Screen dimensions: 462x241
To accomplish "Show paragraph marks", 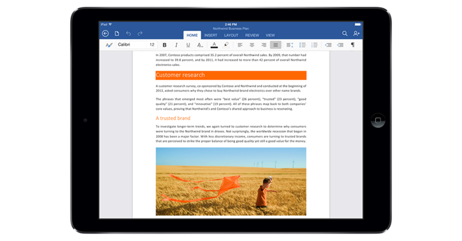I will click(x=353, y=45).
